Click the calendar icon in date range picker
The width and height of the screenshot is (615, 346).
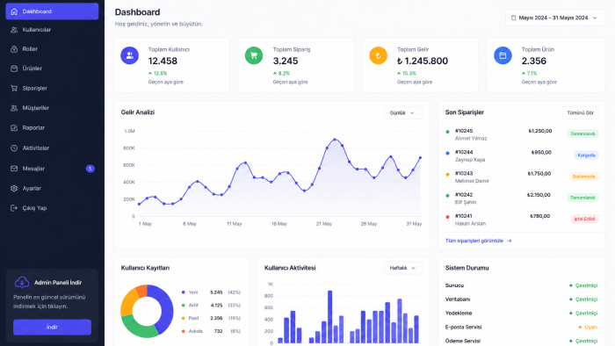coord(513,18)
